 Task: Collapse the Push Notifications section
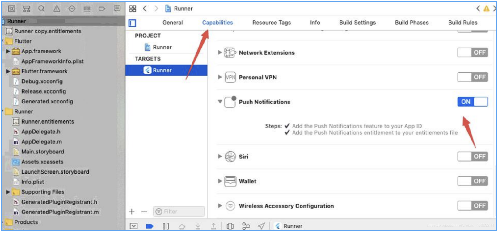220,102
